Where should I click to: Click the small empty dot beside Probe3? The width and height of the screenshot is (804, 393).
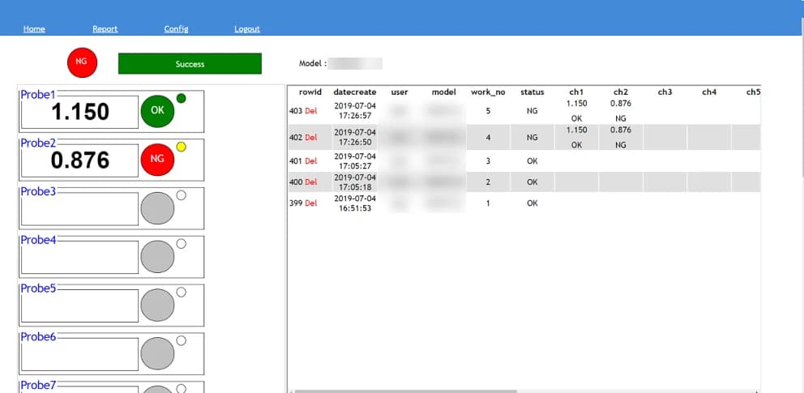[x=181, y=195]
